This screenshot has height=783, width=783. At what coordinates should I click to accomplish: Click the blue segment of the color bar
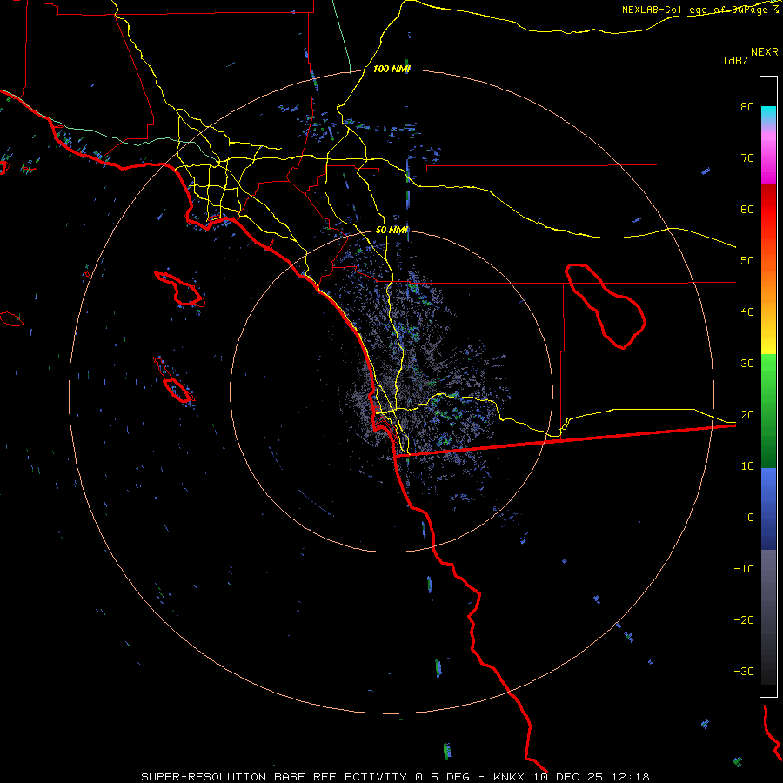(768, 508)
